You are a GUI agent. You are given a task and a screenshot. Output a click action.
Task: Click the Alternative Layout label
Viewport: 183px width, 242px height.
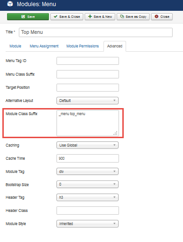(x=19, y=101)
